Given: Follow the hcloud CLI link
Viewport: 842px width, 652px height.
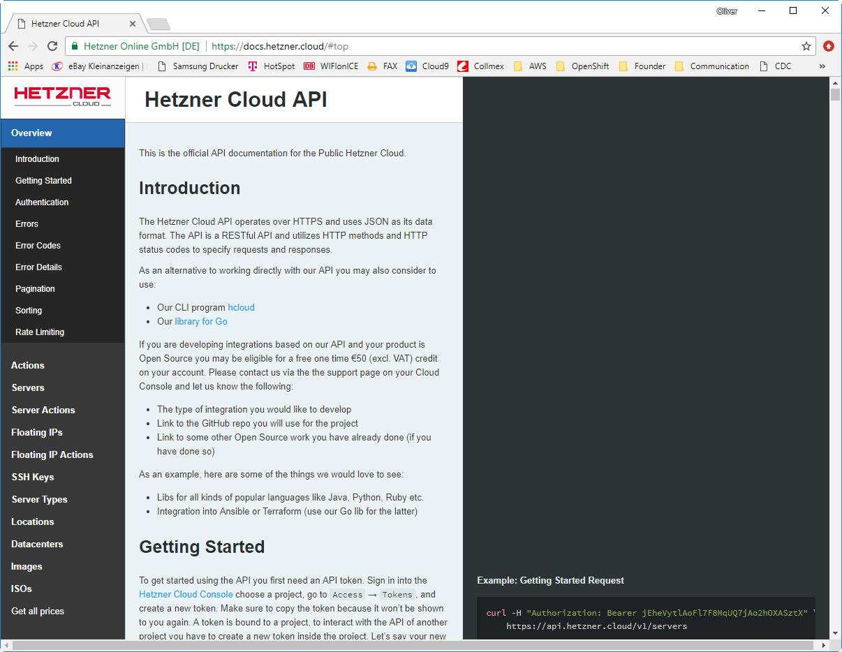Looking at the screenshot, I should (241, 307).
